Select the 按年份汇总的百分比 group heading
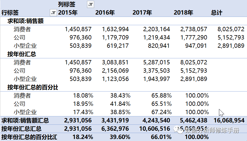Image resolution: width=247 pixels, height=141 pixels. (x=33, y=87)
